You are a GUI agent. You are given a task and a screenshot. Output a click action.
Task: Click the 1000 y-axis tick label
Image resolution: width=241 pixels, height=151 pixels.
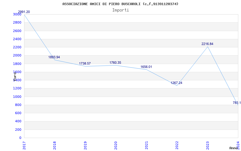(x=17, y=97)
